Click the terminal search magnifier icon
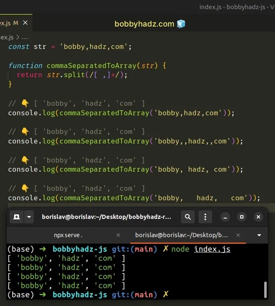275x306 pixels. tap(188, 217)
